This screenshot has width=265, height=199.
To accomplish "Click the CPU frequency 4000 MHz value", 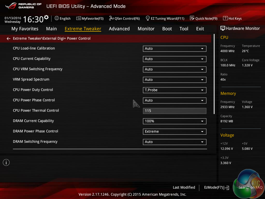I will (x=227, y=51).
